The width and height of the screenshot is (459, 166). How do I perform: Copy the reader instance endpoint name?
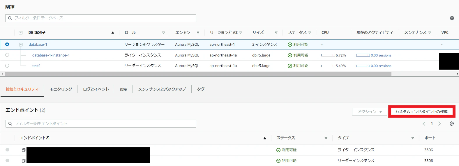[x=24, y=161]
